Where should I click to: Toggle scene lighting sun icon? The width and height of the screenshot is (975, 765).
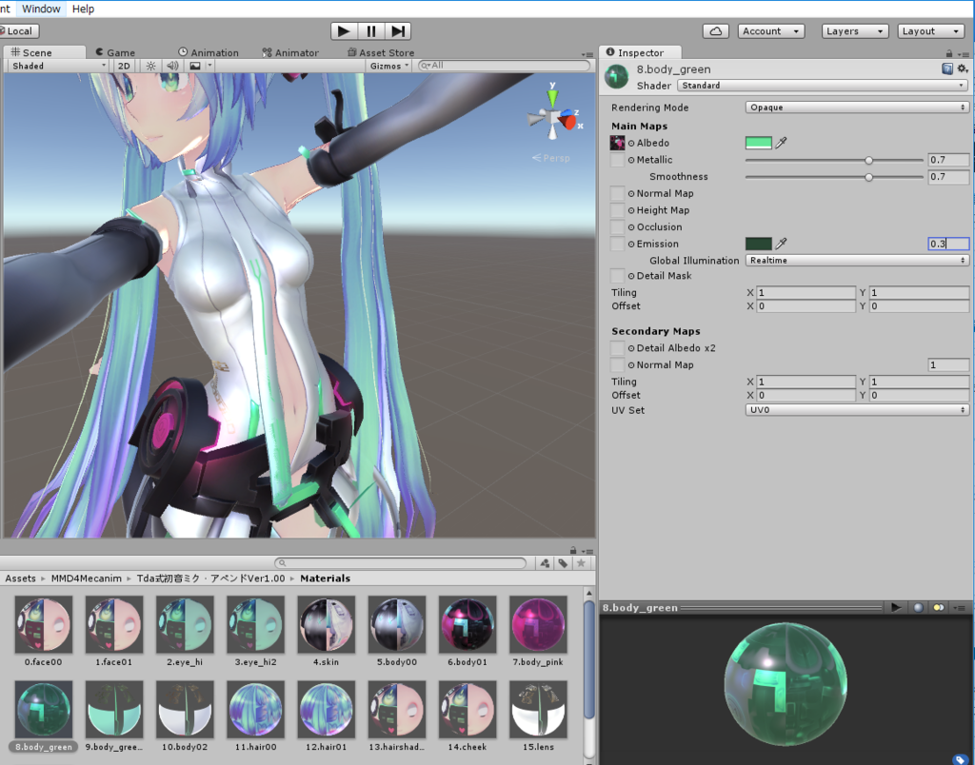[151, 66]
